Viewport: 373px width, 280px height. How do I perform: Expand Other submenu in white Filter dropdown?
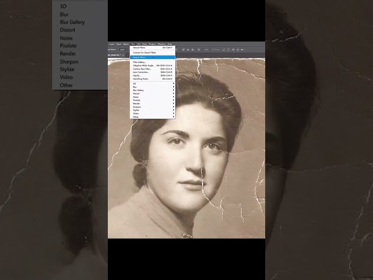[153, 117]
